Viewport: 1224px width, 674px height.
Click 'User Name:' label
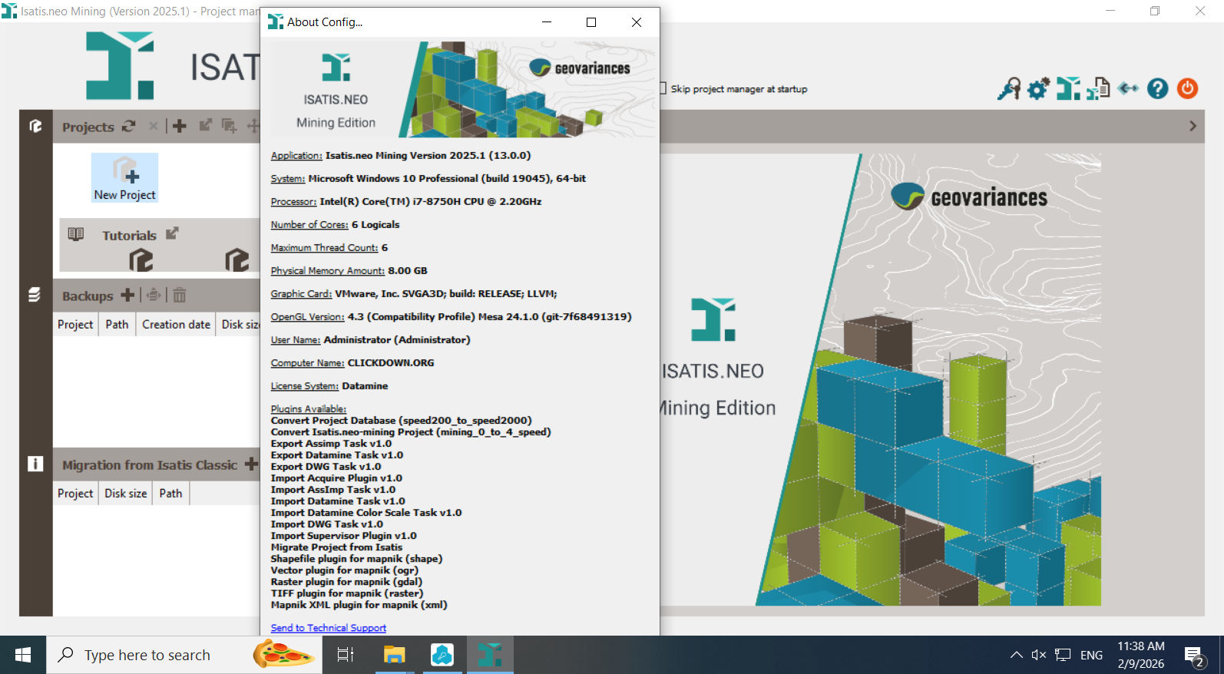tap(296, 340)
